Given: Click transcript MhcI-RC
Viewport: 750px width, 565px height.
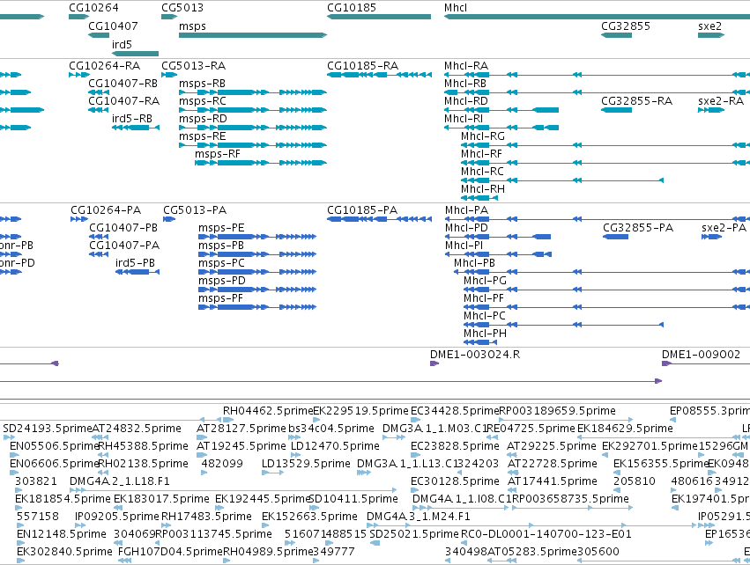Looking at the screenshot, I should pos(562,180).
